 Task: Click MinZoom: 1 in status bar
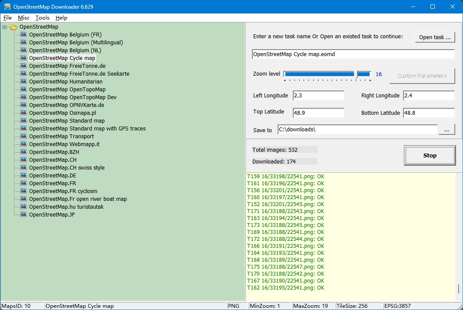coord(269,306)
